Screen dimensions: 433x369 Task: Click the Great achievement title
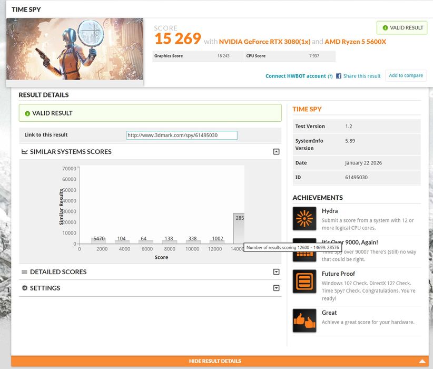[329, 313]
